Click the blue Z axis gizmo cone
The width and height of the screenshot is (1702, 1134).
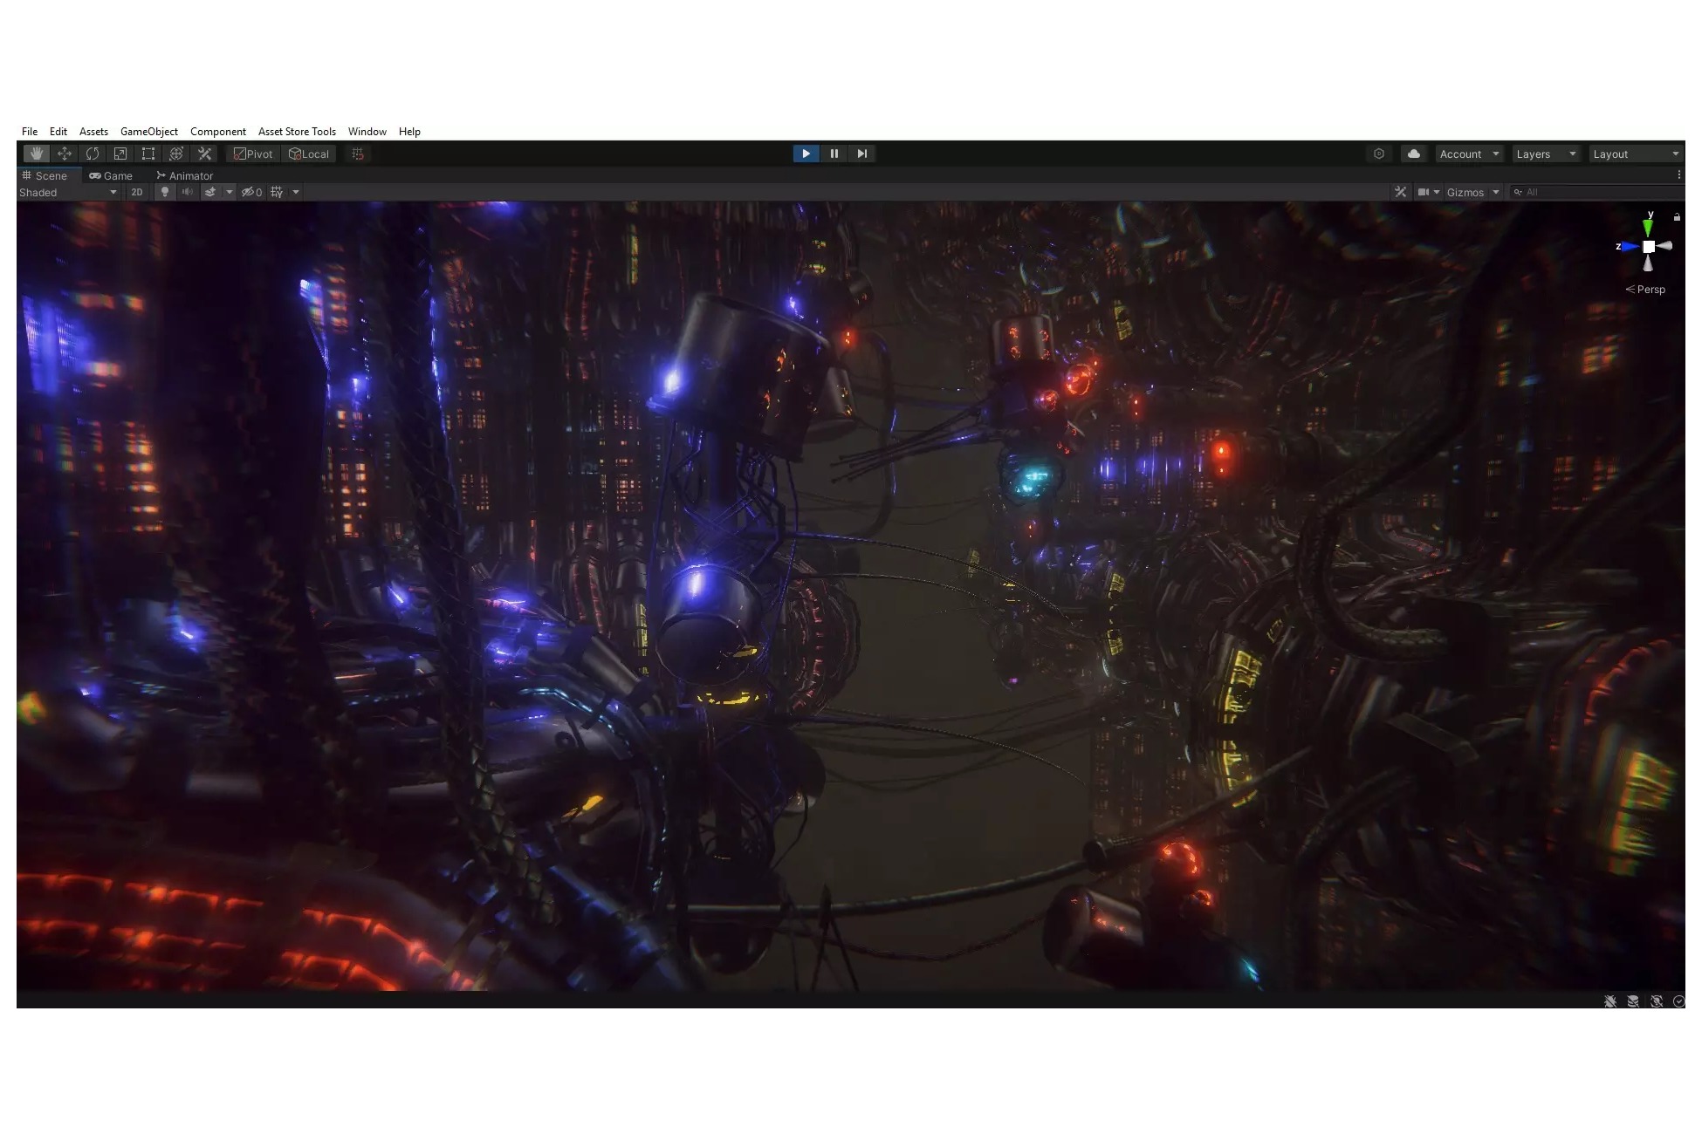point(1630,247)
